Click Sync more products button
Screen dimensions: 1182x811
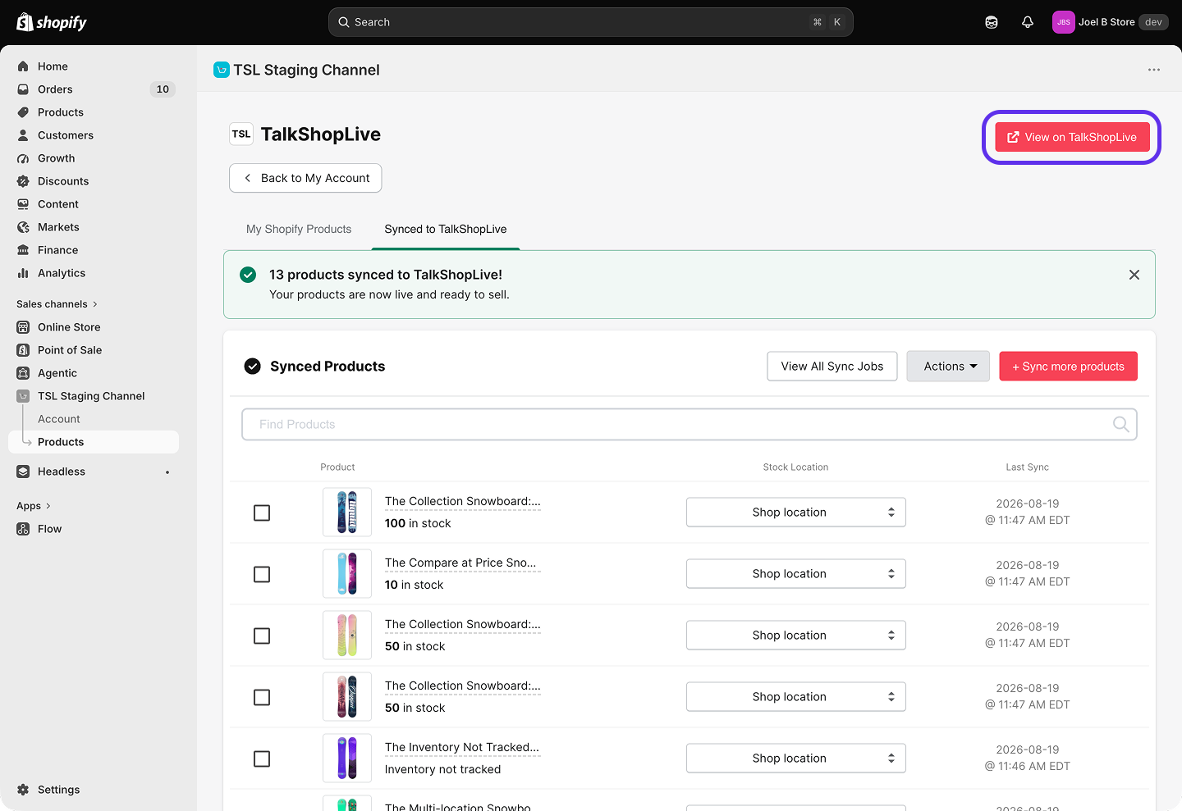coord(1068,367)
